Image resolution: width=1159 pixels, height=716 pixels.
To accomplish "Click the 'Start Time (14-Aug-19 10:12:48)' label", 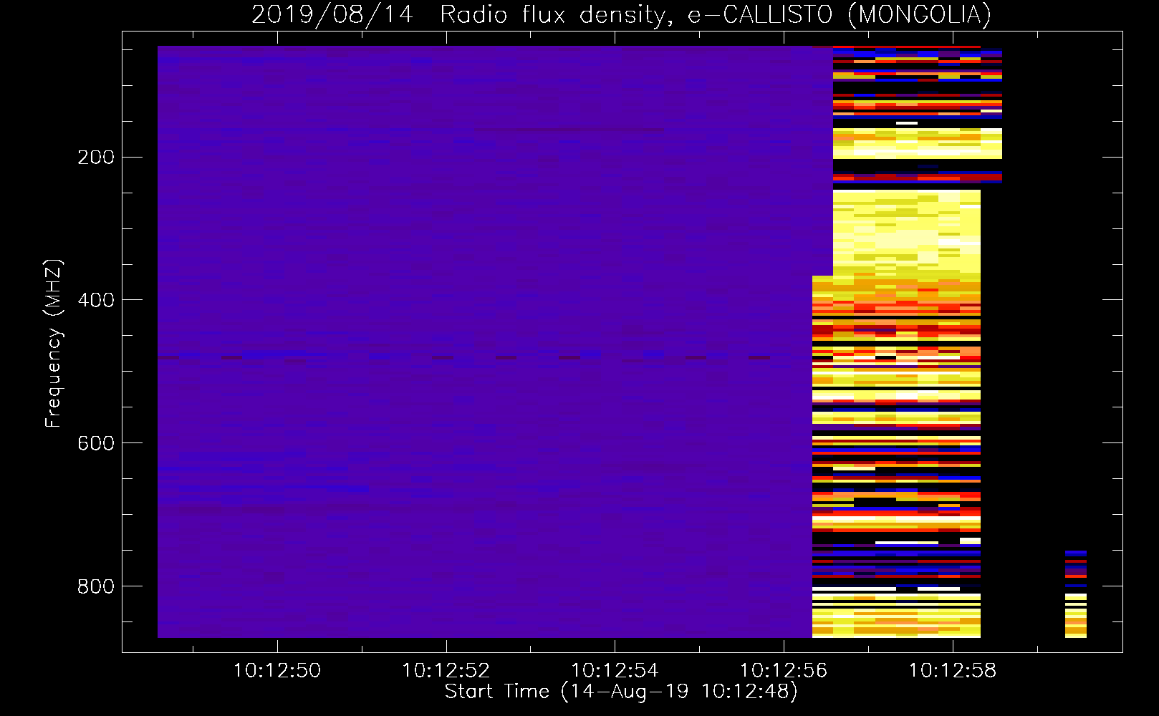I will [x=621, y=692].
